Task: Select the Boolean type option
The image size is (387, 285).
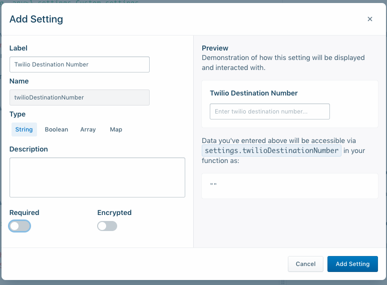Action: coord(57,129)
